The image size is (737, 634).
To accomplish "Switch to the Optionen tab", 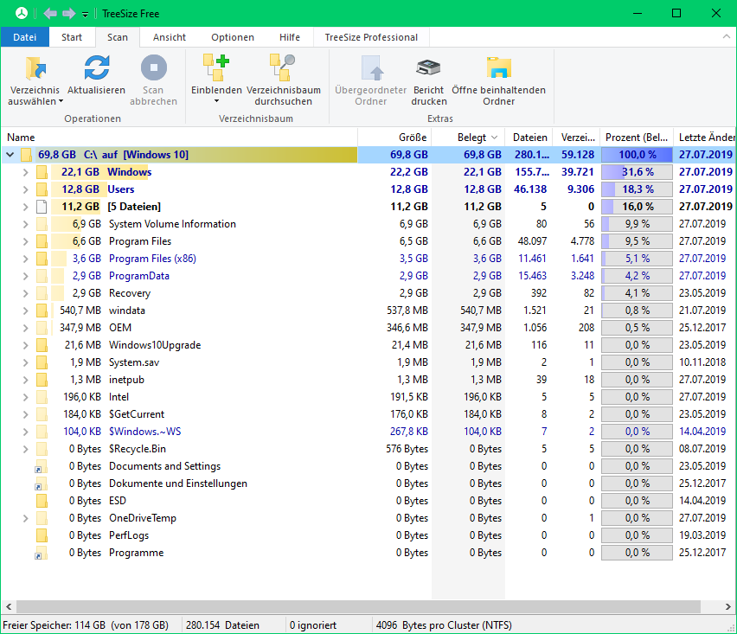I will [233, 37].
